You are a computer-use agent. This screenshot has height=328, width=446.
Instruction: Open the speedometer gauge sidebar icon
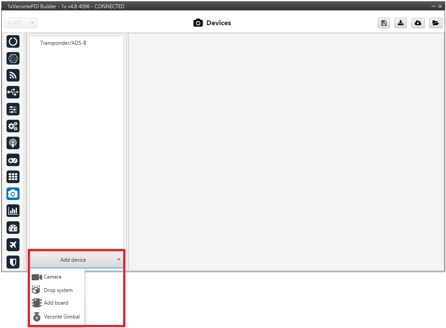[13, 228]
